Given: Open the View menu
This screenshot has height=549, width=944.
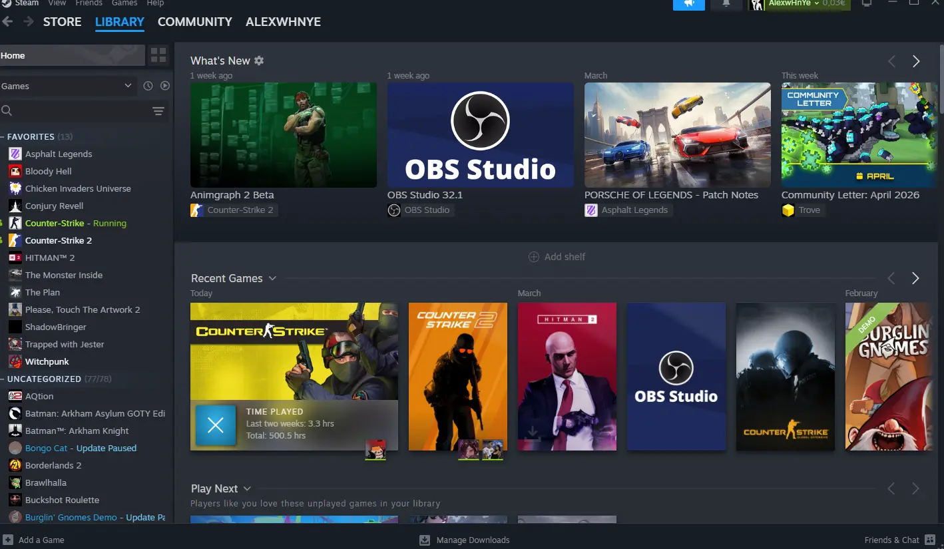Looking at the screenshot, I should (57, 3).
